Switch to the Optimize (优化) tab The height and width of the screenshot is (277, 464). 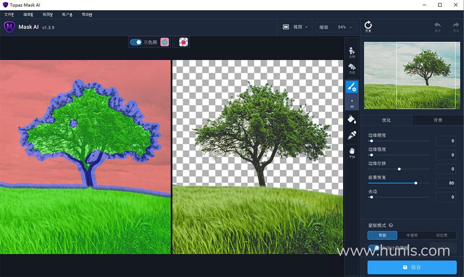pos(386,120)
